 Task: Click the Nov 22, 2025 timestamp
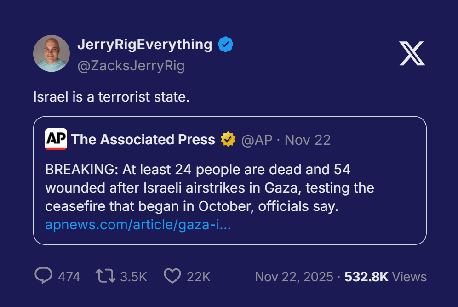[x=294, y=277]
